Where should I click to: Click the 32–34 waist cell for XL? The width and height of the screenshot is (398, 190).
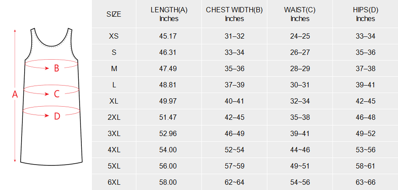point(300,101)
